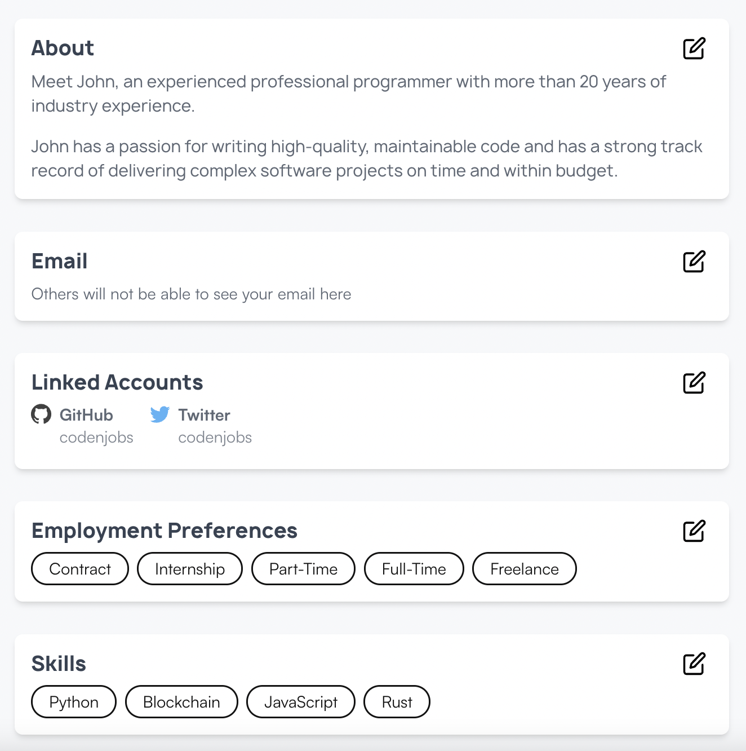Edit the Linked Accounts section
The image size is (746, 751).
694,383
